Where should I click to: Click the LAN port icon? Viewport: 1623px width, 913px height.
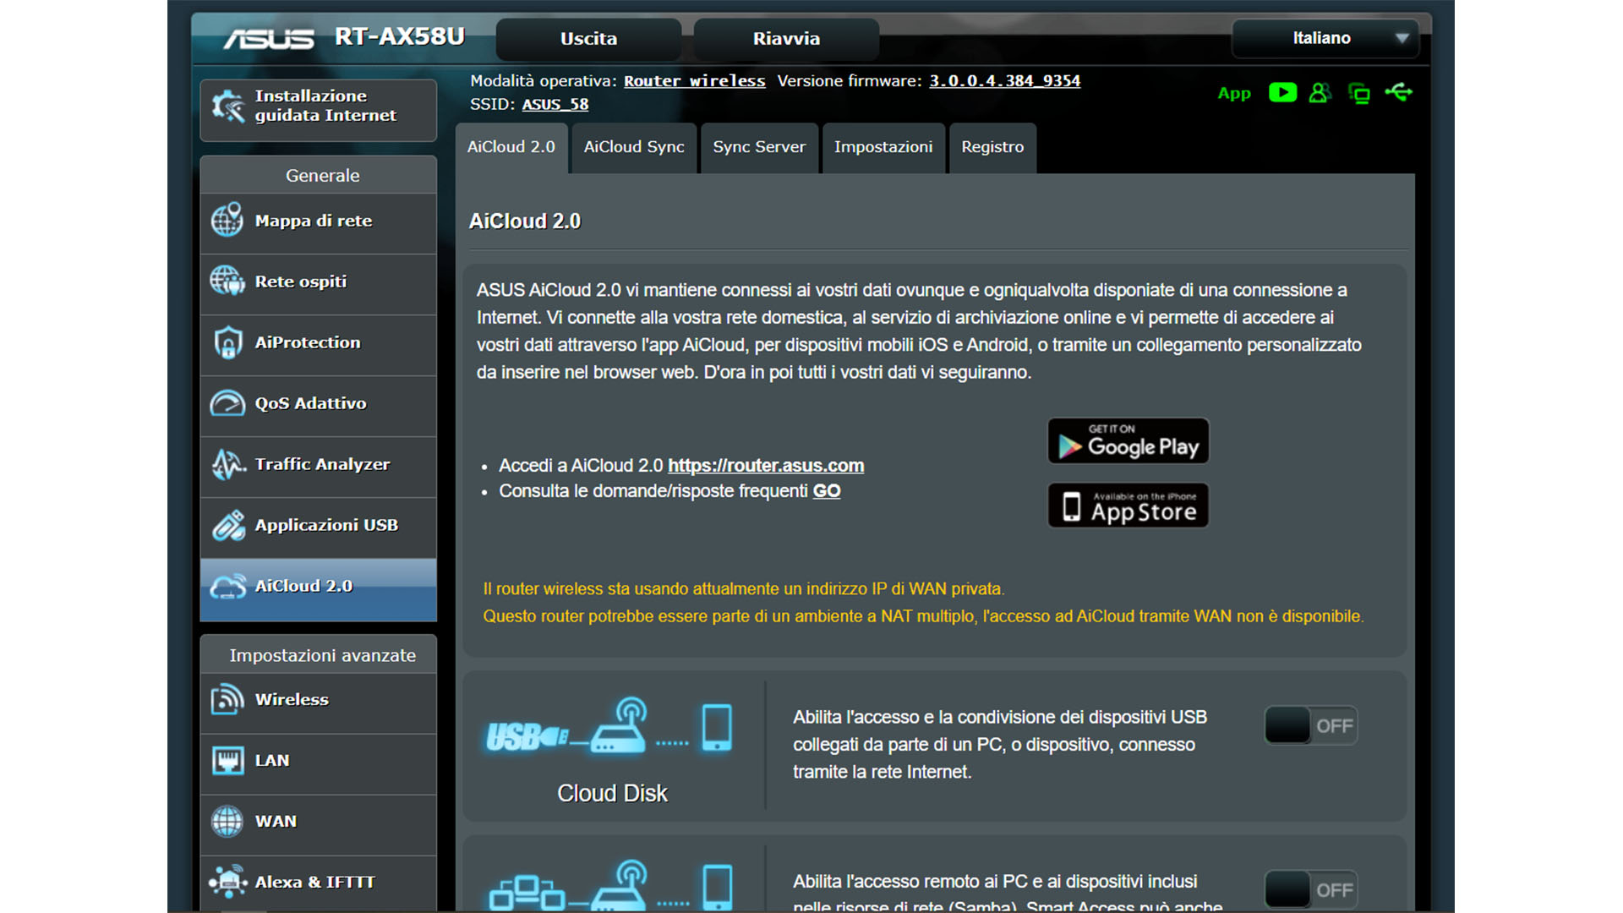227,760
